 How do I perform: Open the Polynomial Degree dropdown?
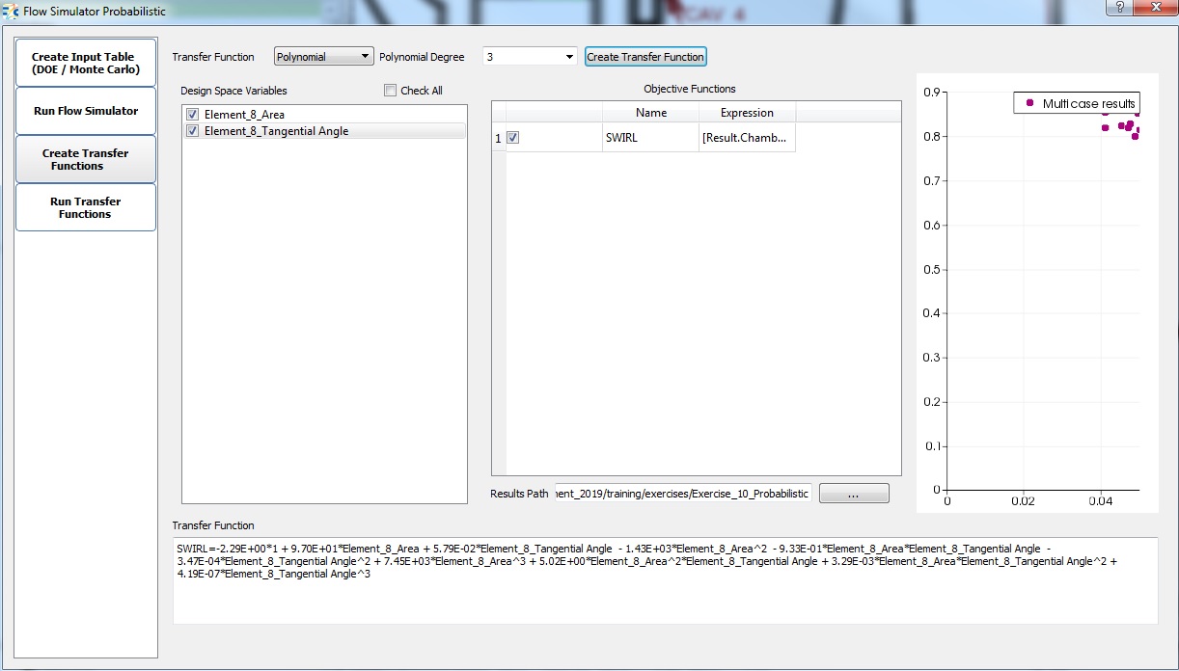[x=529, y=57]
